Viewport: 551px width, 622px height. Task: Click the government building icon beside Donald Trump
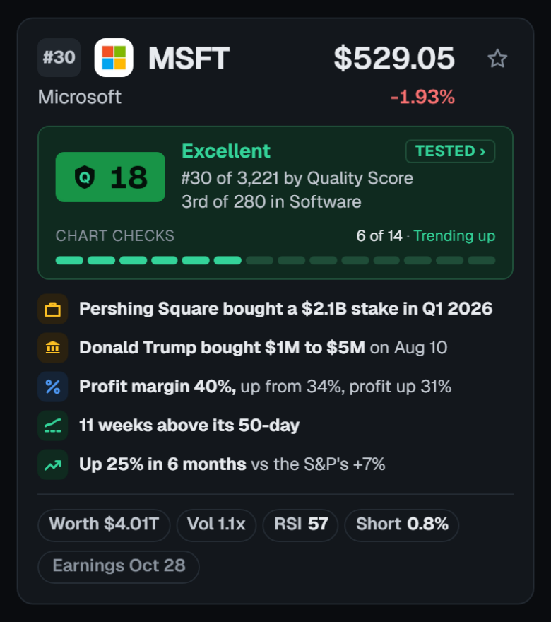click(53, 348)
